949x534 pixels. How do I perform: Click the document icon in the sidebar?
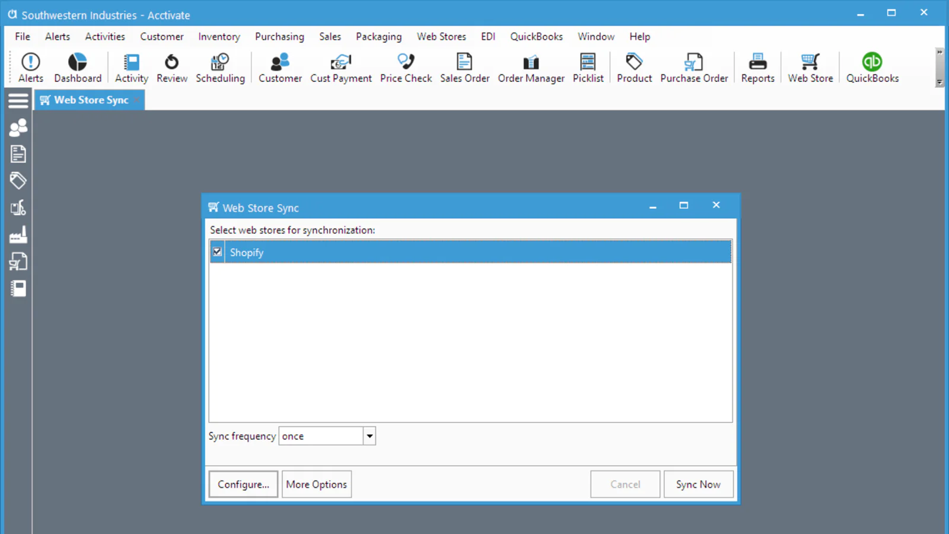click(18, 154)
